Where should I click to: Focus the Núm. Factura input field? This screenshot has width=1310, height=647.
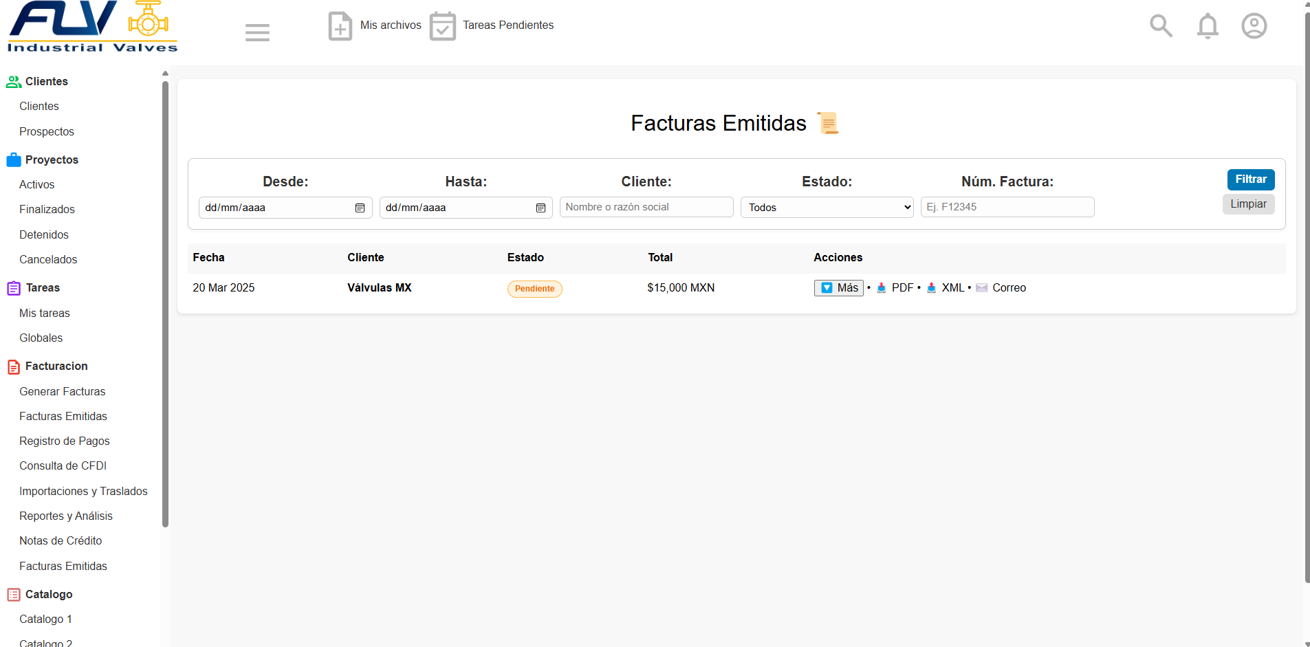coord(1007,207)
